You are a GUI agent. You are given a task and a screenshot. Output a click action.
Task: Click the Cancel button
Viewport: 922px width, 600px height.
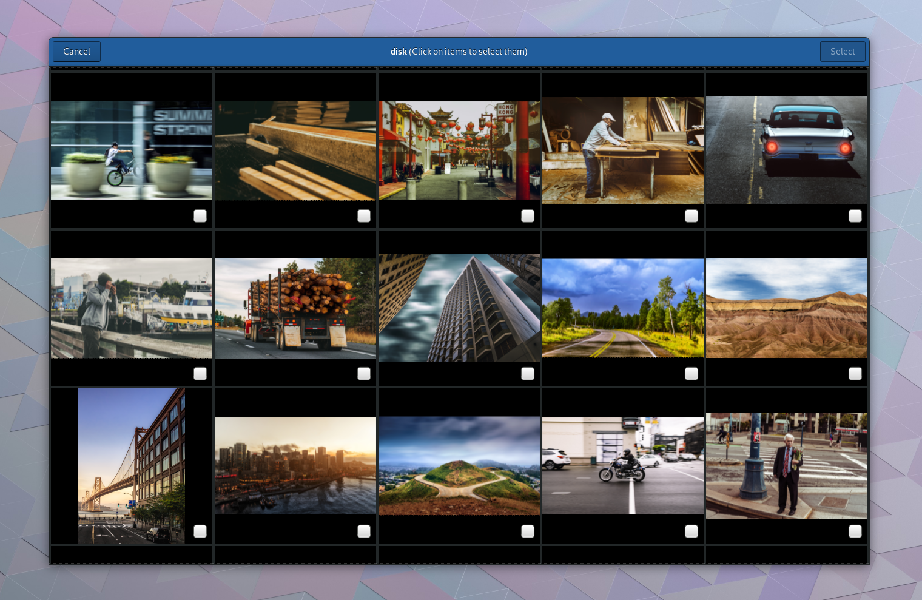[x=76, y=52]
